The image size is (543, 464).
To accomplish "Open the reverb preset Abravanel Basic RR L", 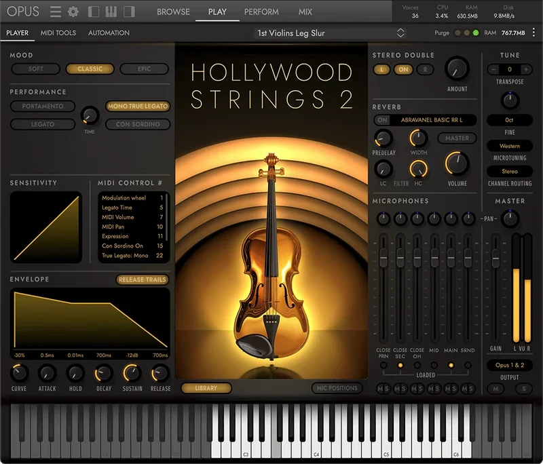I will 432,120.
